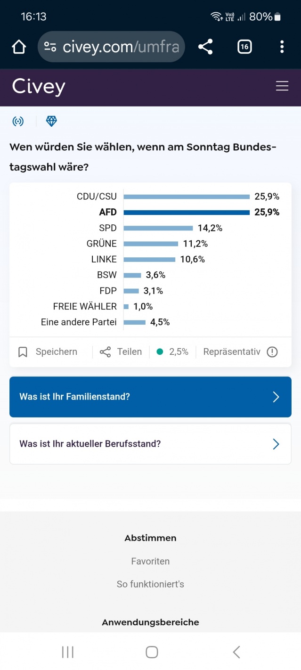Screen dimensions: 301x670
Task: Open Civey hamburger menu
Action: pyautogui.click(x=282, y=86)
